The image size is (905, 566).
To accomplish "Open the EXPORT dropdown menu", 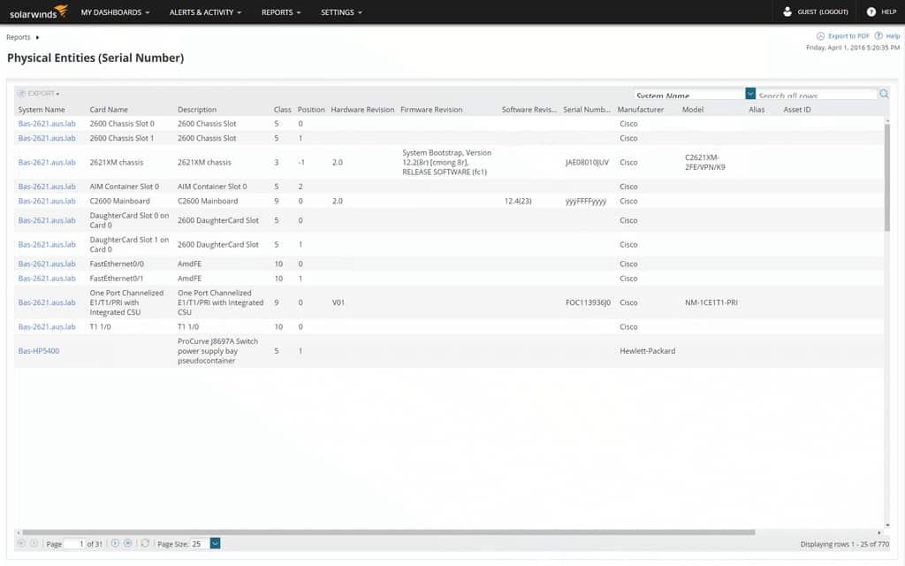I will (39, 93).
